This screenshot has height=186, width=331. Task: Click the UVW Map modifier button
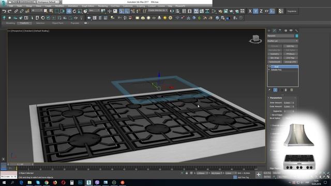click(291, 58)
